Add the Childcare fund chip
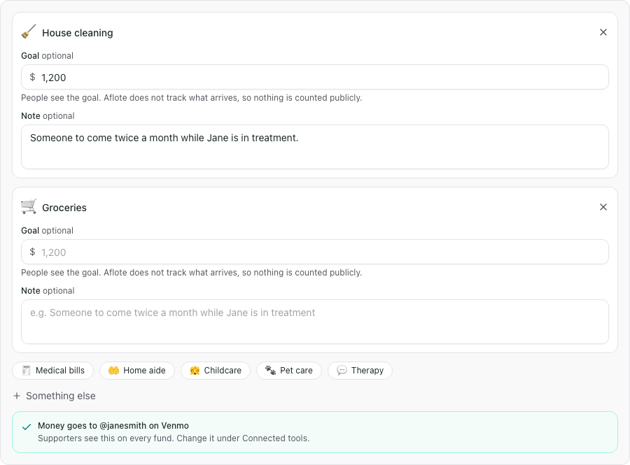This screenshot has width=630, height=465. tap(216, 371)
